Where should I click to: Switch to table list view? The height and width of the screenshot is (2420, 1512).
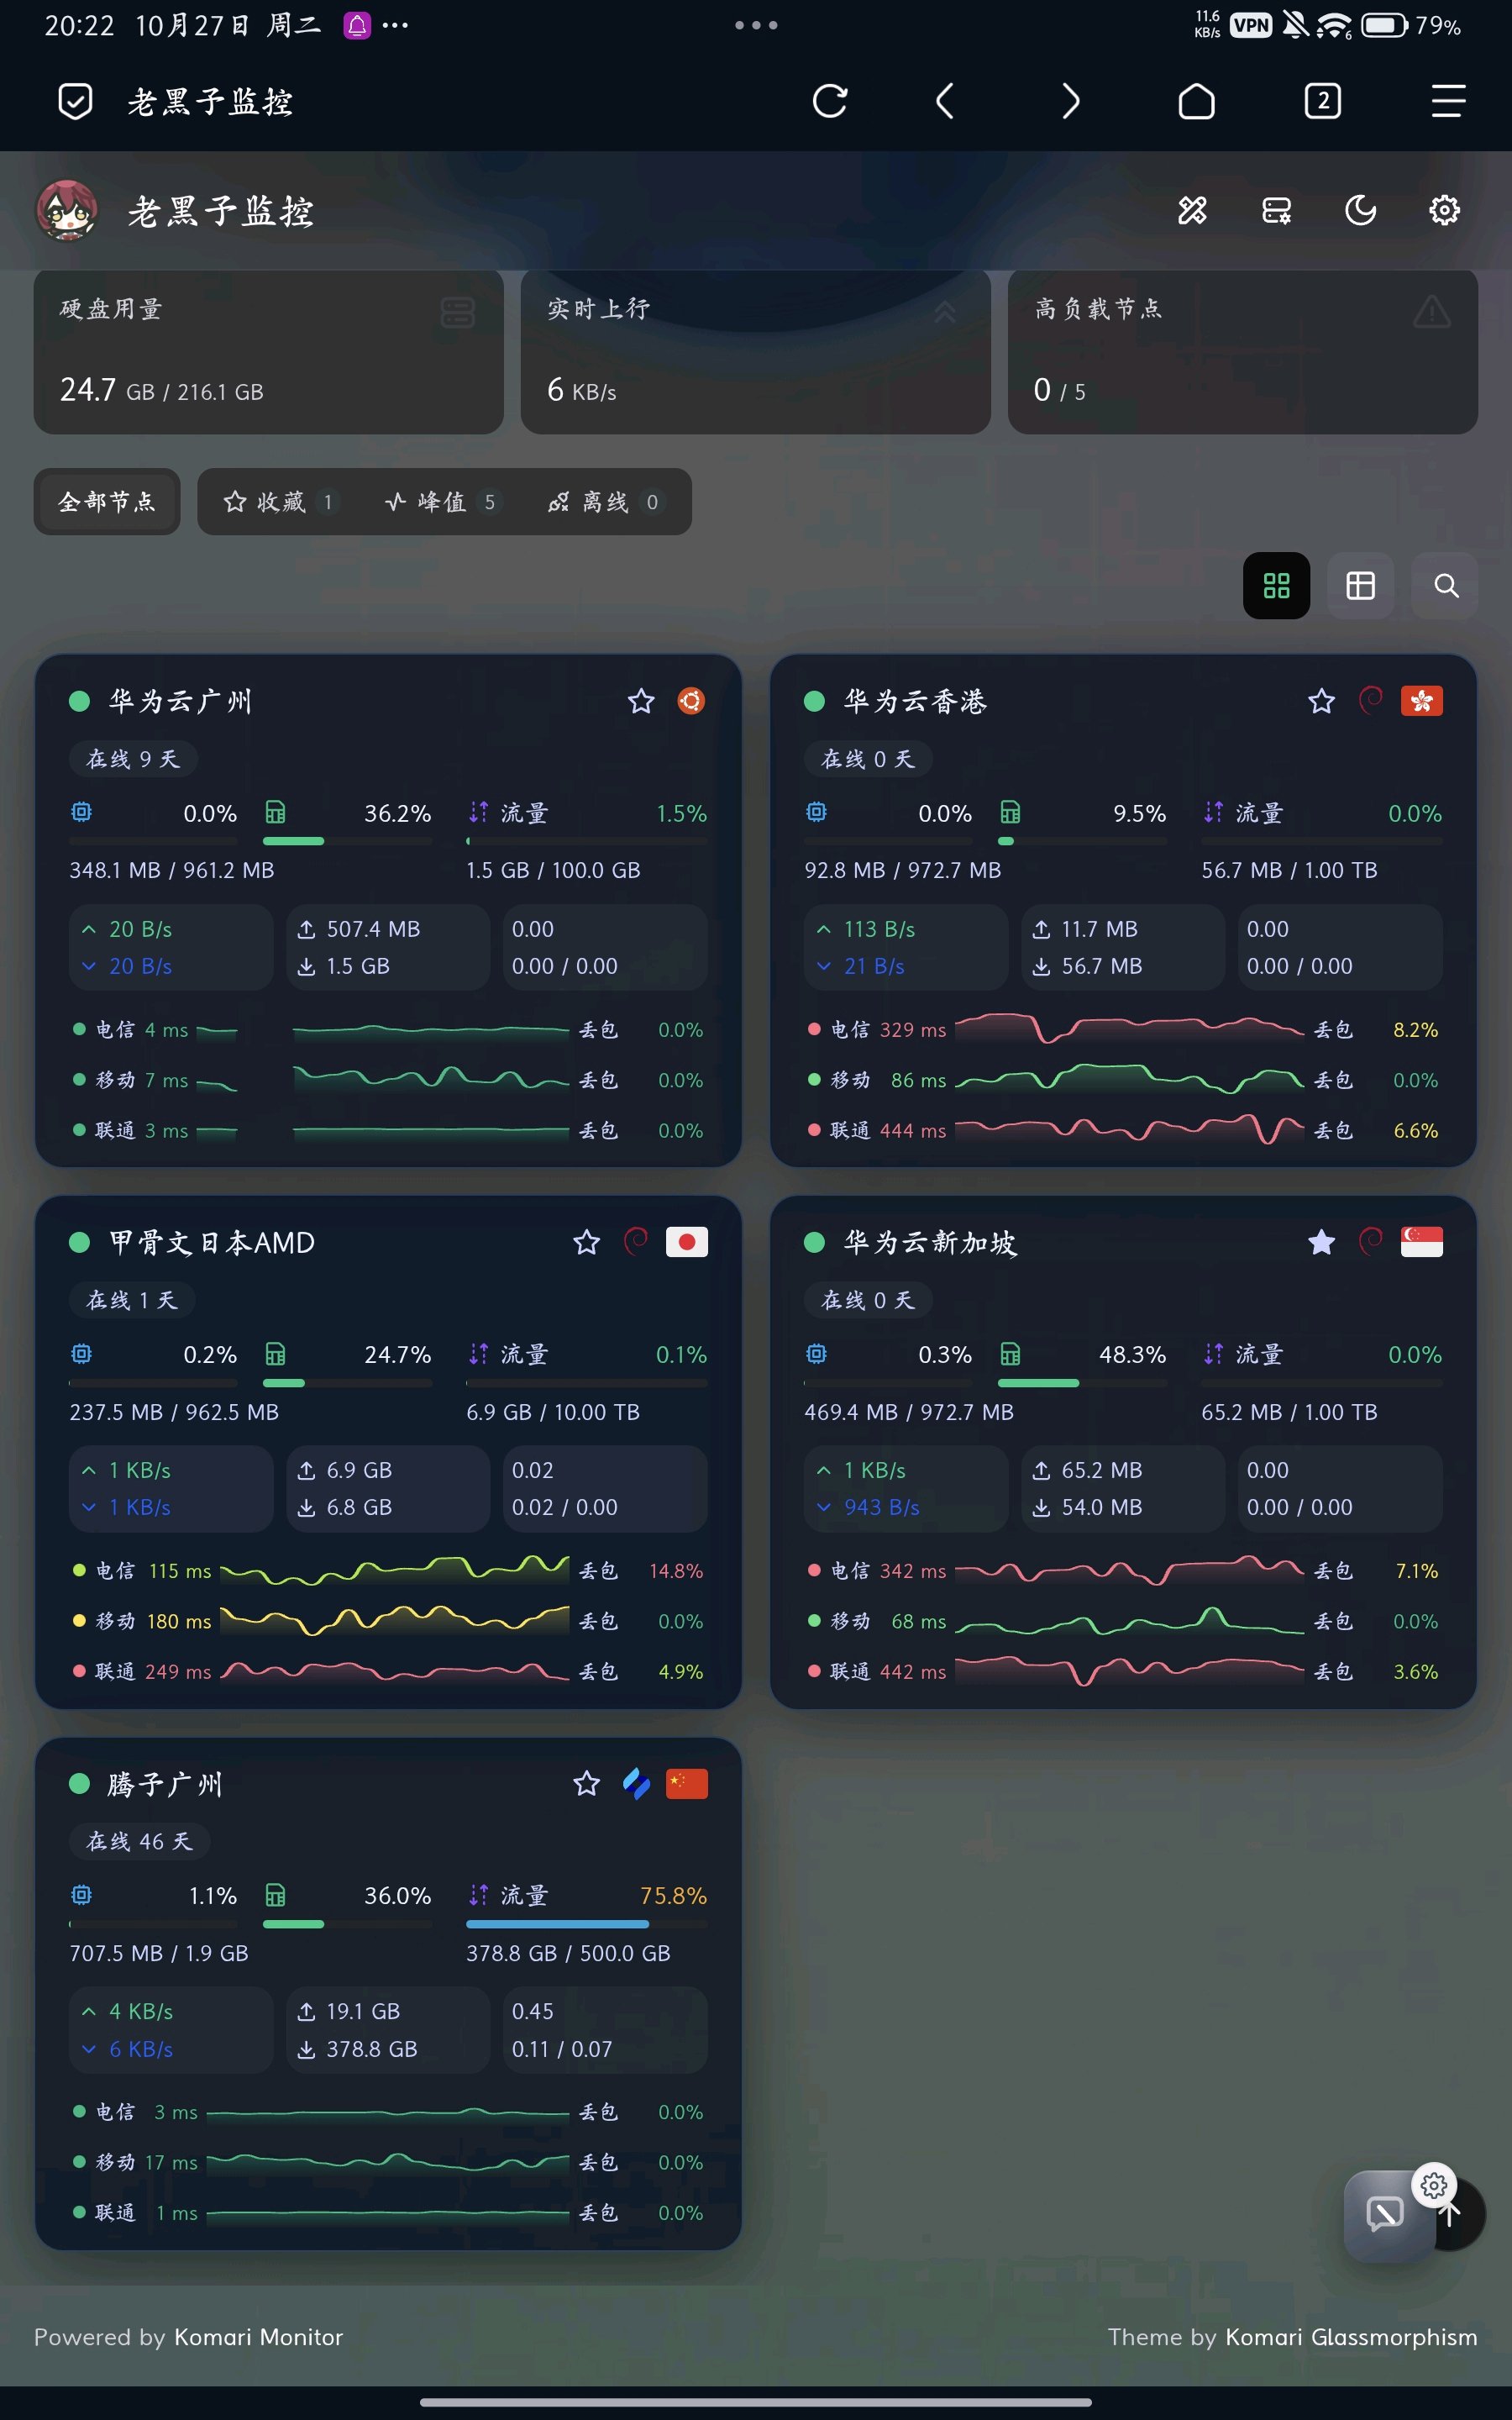click(x=1360, y=585)
